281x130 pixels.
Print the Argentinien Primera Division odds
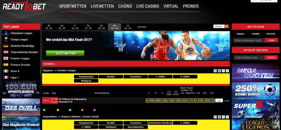click(219, 117)
